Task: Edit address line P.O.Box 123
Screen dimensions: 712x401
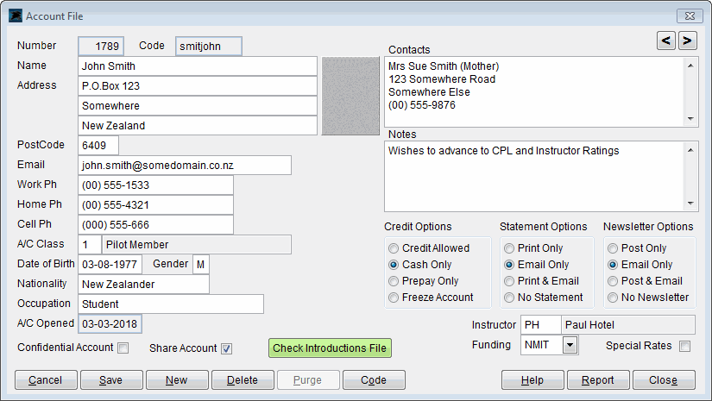Action: (x=198, y=86)
